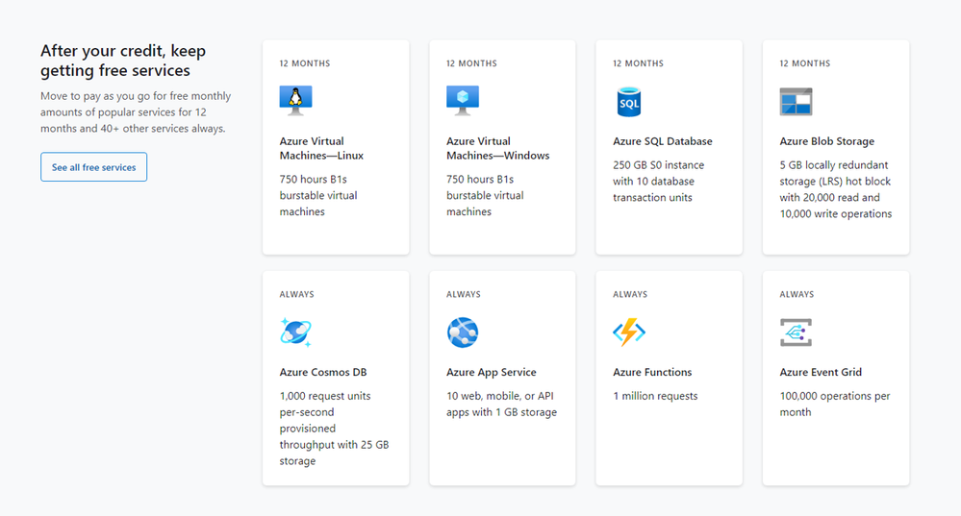Viewport: 961px width, 516px height.
Task: Click 250 GB S0 instance description
Action: pyautogui.click(x=658, y=182)
